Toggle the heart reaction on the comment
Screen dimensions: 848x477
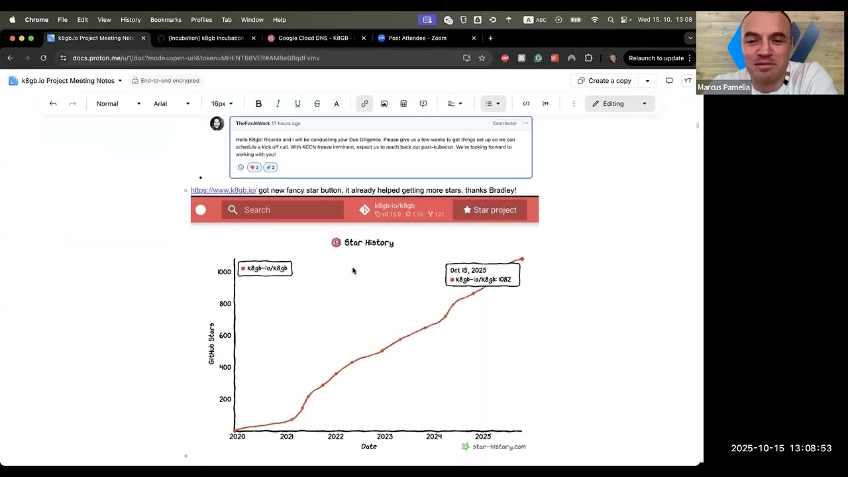pyautogui.click(x=254, y=168)
